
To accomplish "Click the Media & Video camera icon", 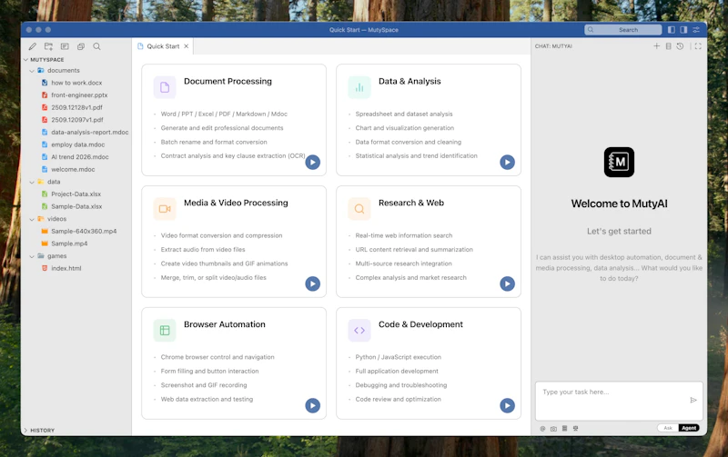I will [165, 209].
